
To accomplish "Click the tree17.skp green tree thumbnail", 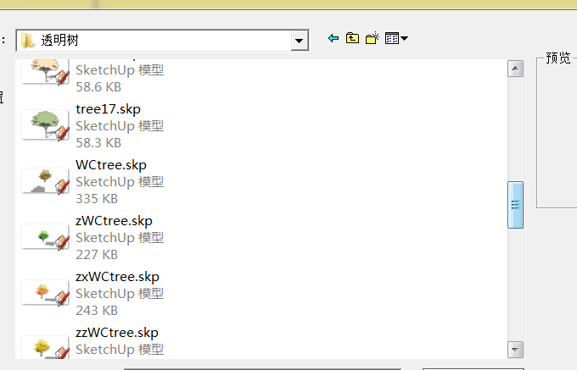I will tap(46, 124).
